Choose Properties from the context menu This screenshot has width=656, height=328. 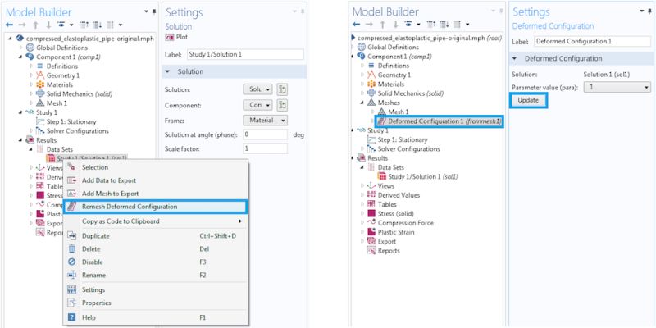tap(156, 303)
